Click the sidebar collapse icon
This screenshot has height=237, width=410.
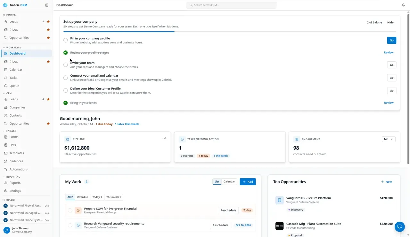[x=47, y=5]
